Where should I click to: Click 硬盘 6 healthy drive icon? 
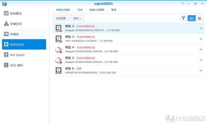tap(59, 71)
